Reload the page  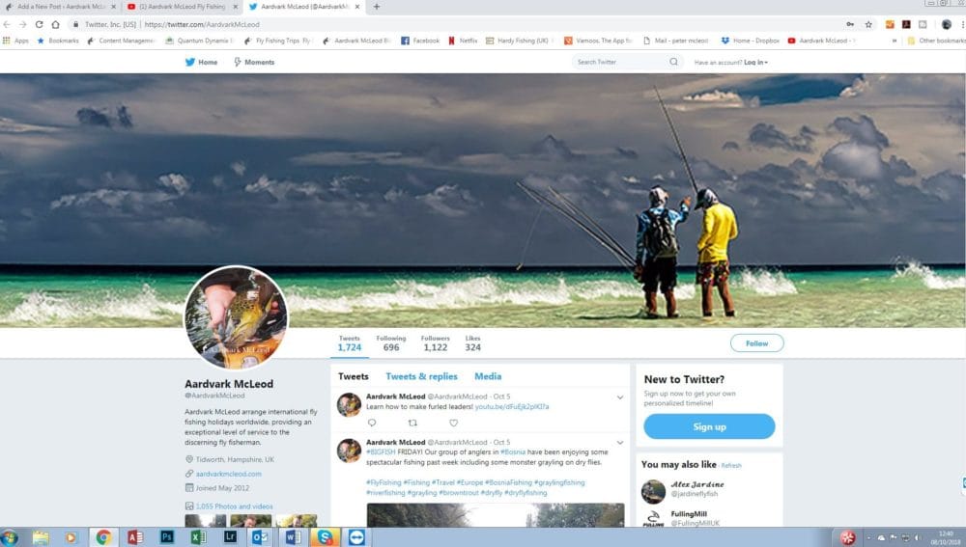tap(39, 25)
